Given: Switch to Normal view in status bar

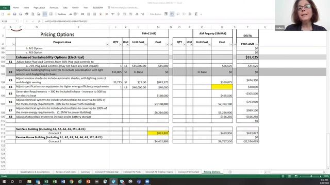Looking at the screenshot, I should coord(283,176).
